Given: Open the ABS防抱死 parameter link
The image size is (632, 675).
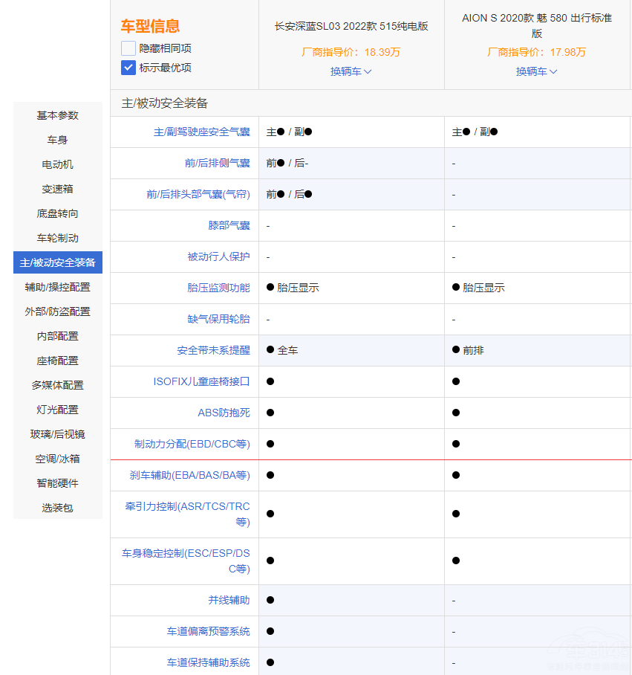Looking at the screenshot, I should (x=225, y=413).
